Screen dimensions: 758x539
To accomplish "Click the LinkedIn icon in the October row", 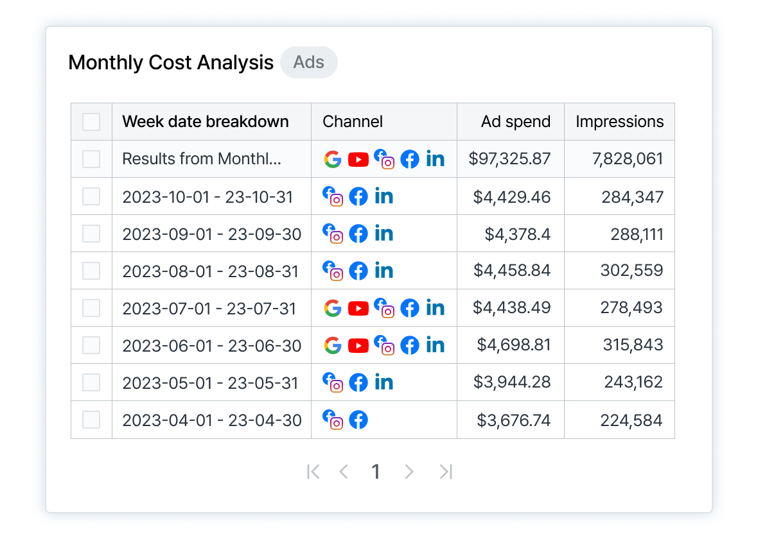I will coord(384,196).
